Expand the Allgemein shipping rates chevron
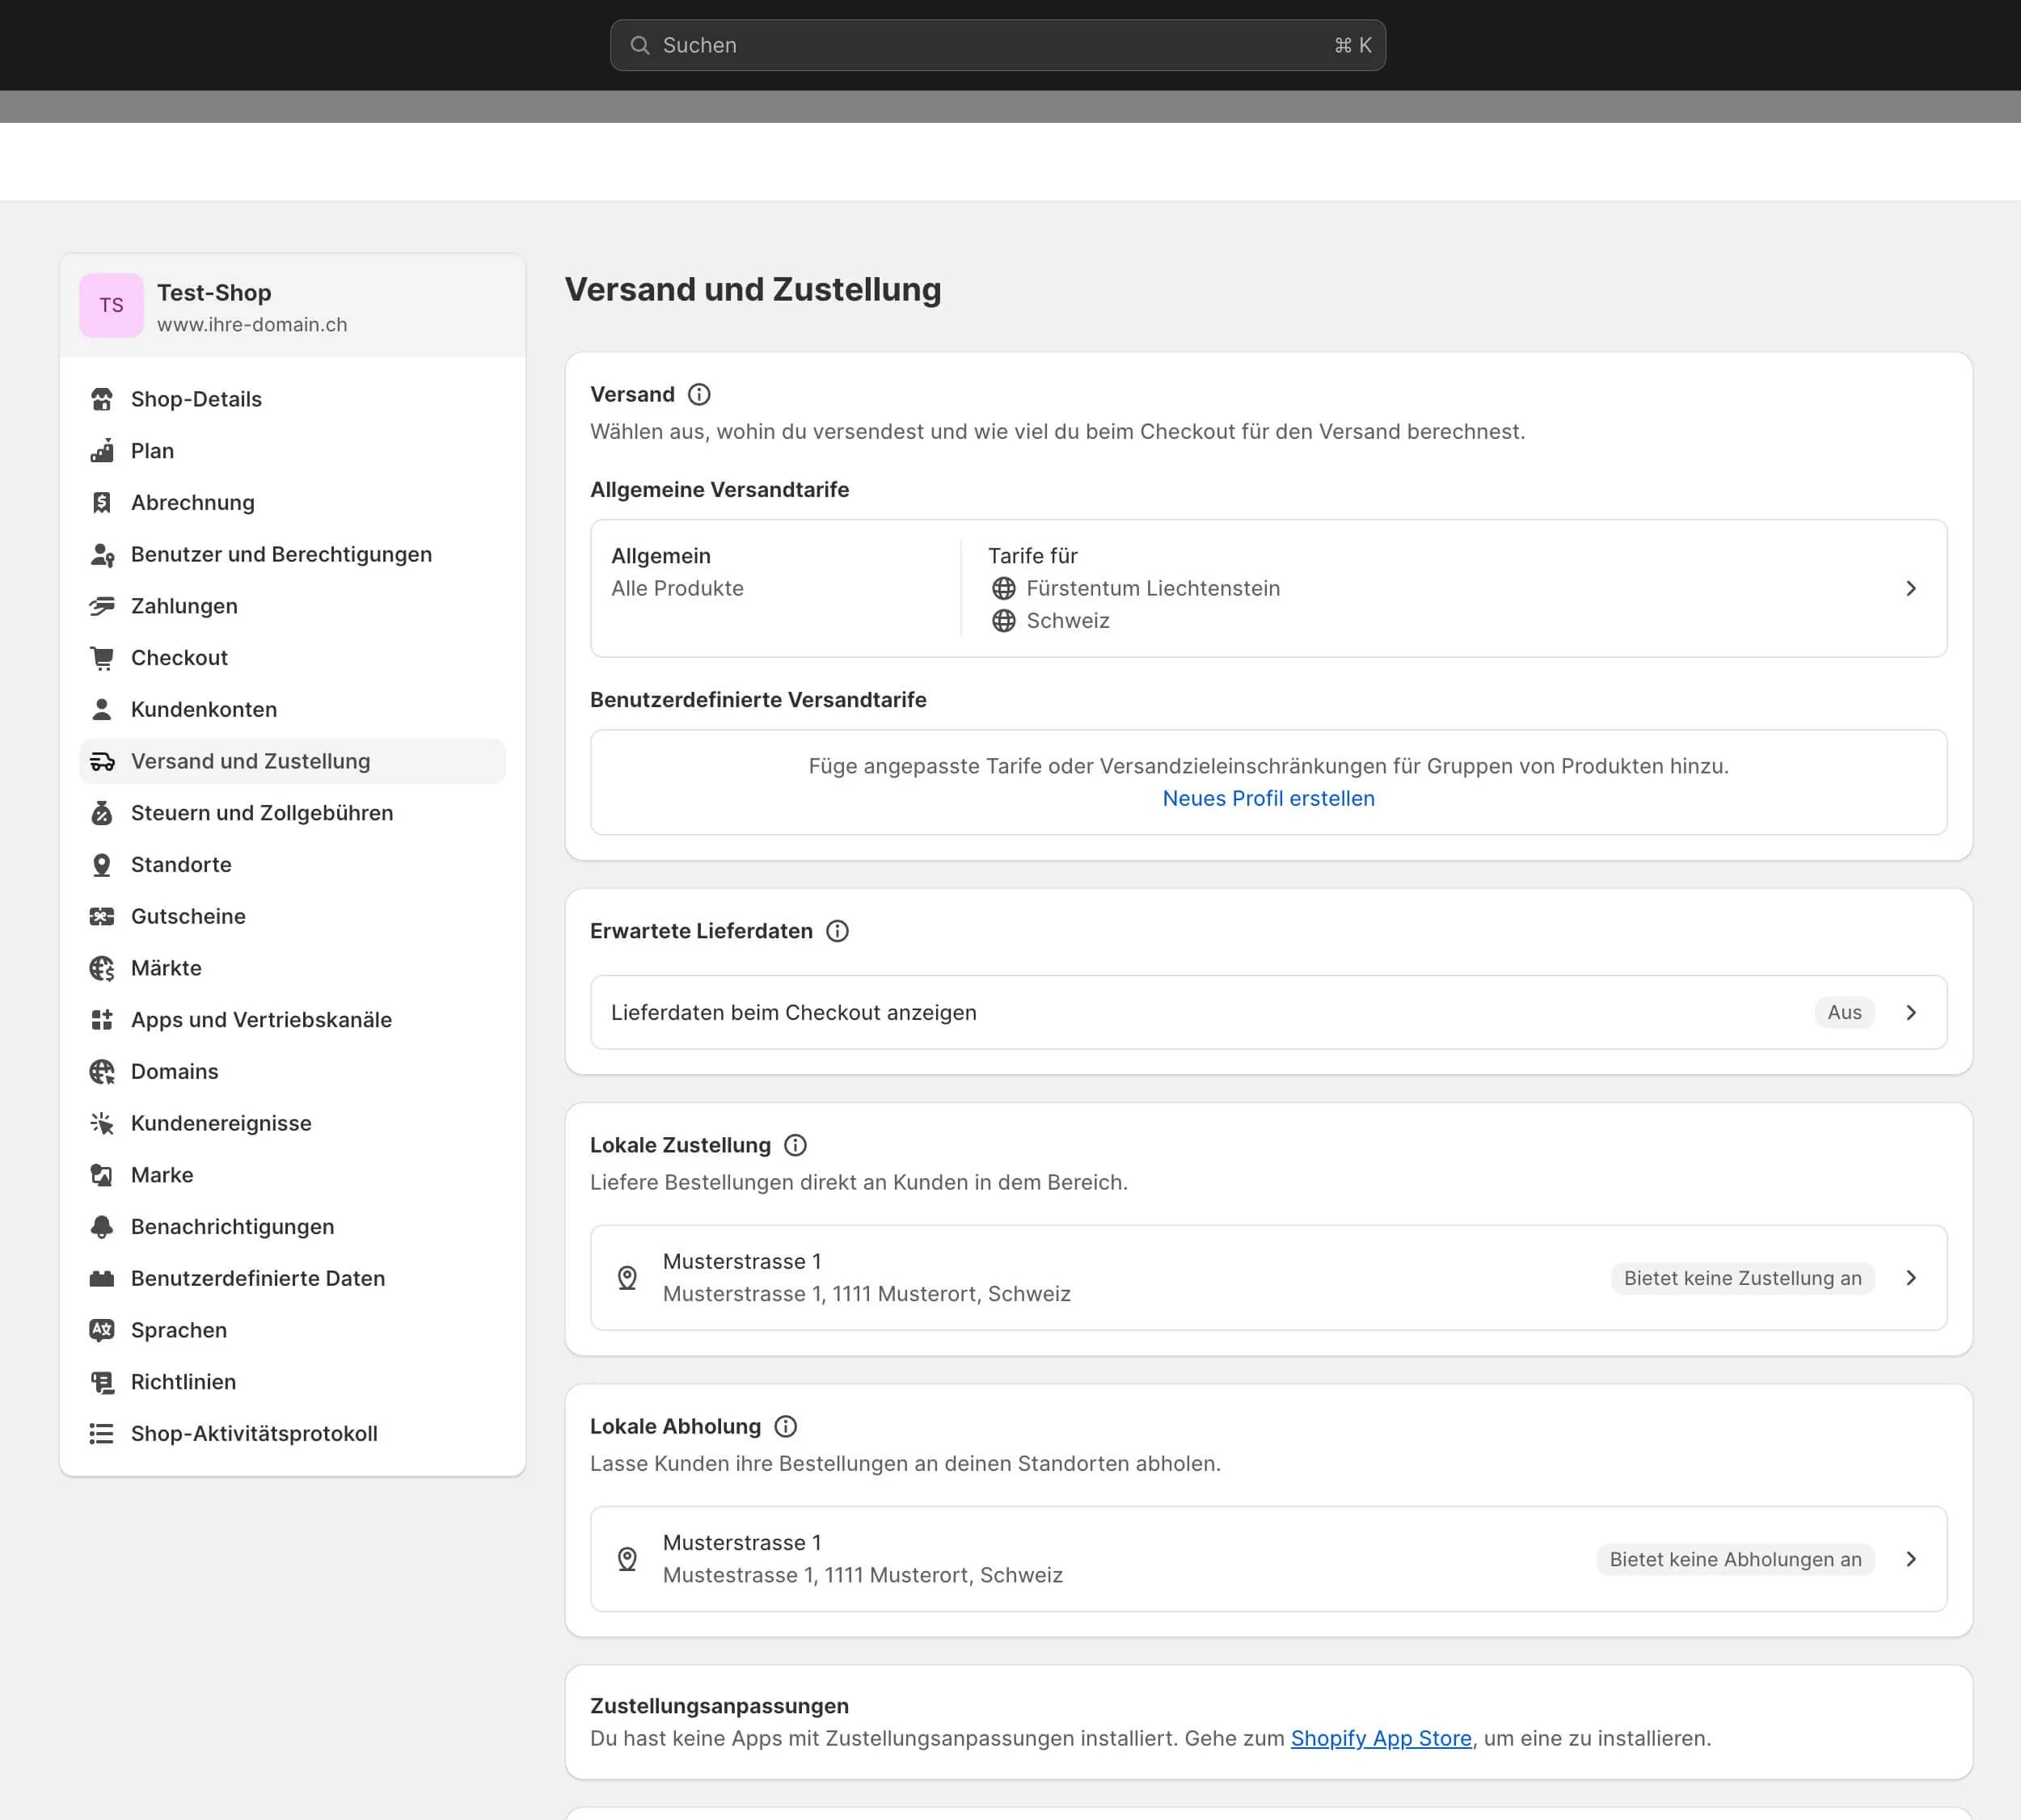 tap(1910, 588)
